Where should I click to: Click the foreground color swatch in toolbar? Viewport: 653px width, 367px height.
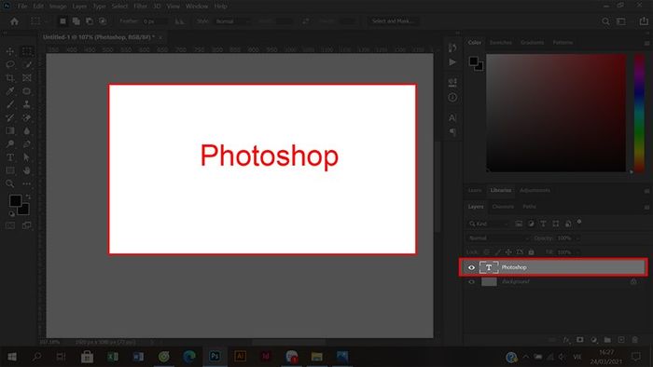[x=16, y=201]
